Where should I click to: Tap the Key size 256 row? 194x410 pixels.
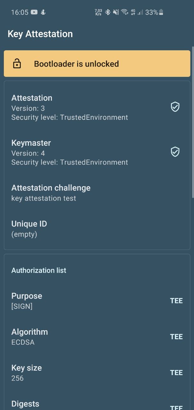pos(97,373)
